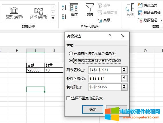Expand the data types gallery more arrow
This screenshot has height=123, width=163.
53,19
